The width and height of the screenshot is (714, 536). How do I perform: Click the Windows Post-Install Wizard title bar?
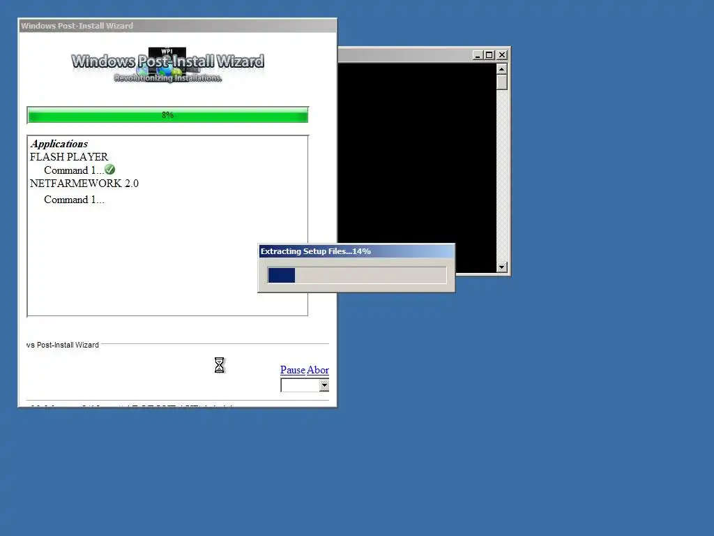pos(178,26)
